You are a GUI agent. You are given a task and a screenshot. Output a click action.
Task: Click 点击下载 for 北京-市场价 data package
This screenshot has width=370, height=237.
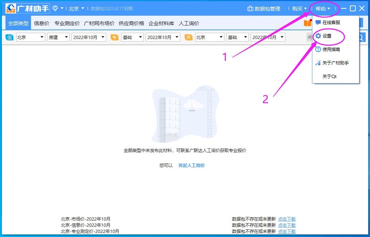click(286, 219)
